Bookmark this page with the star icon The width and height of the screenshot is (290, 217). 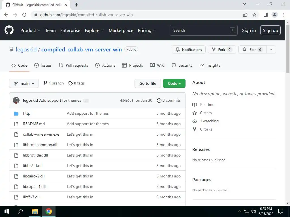254,15
